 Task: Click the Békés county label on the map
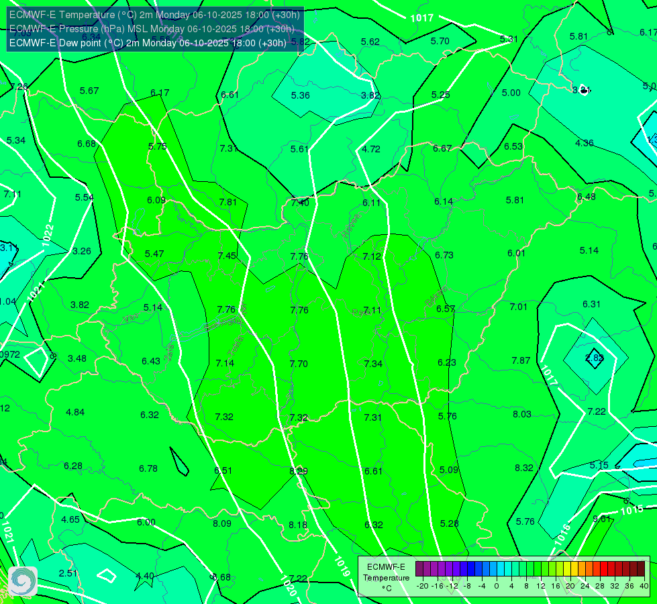(436, 297)
